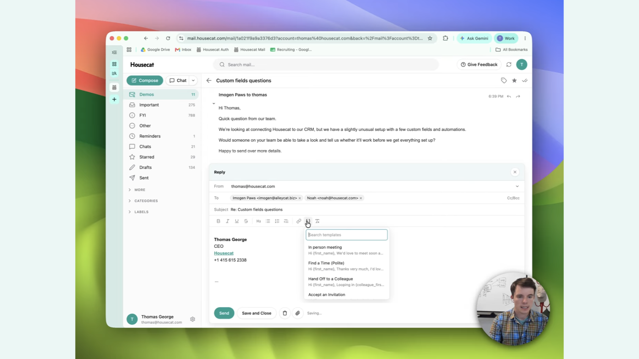Click the Search mail field
Viewport: 639px width, 359px height.
coord(326,64)
